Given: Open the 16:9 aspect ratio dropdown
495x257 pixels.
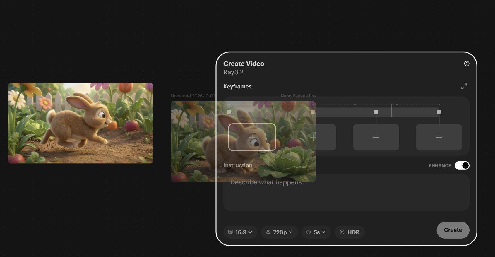Looking at the screenshot, I should coord(240,232).
